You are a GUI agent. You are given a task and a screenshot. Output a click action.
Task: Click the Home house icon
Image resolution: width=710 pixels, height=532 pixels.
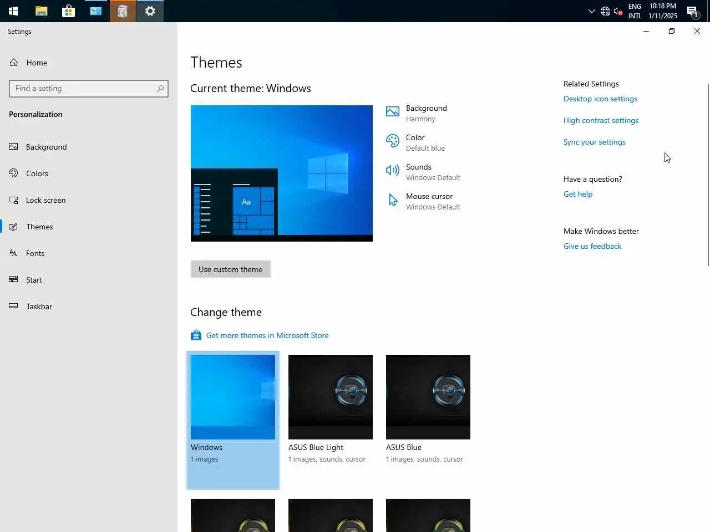point(14,63)
